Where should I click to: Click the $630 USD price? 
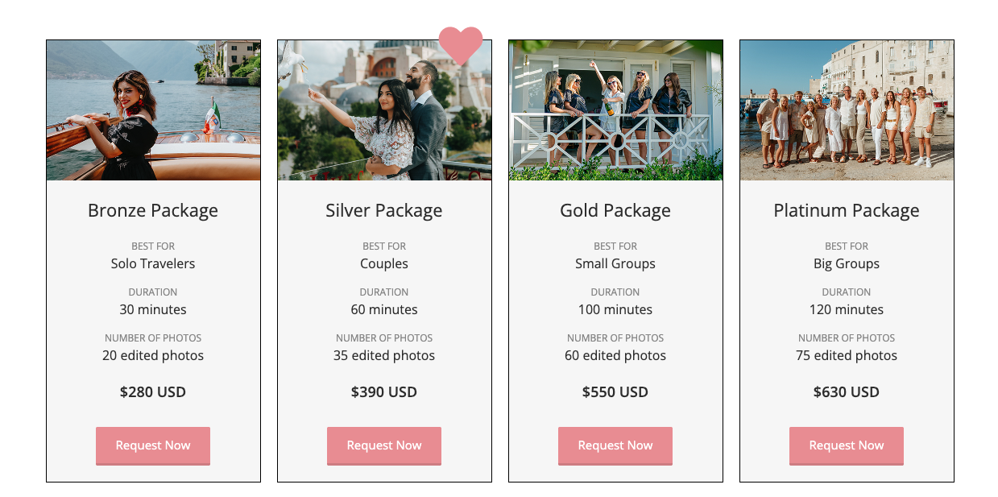click(x=847, y=392)
